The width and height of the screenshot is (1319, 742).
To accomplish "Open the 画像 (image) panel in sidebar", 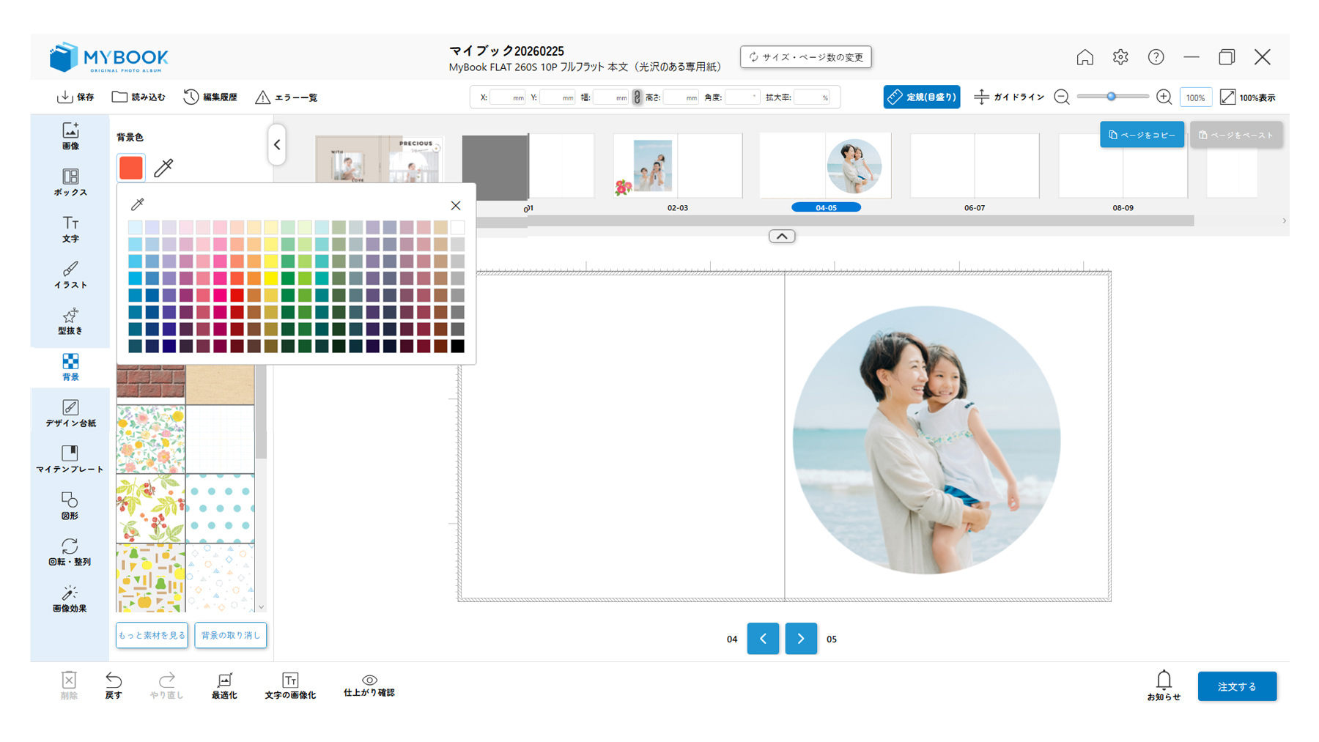I will tap(70, 136).
